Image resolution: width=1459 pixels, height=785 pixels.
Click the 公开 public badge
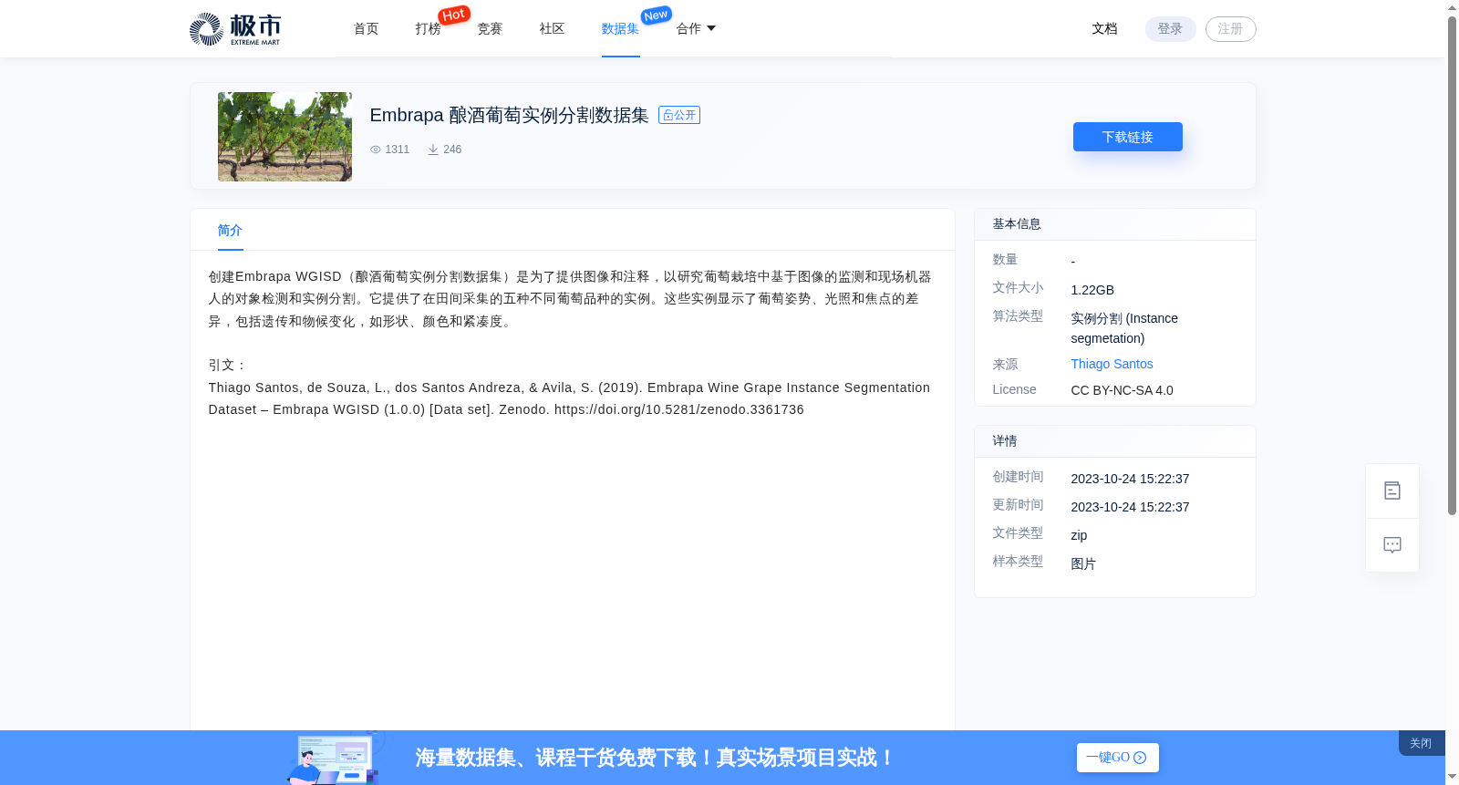(679, 115)
